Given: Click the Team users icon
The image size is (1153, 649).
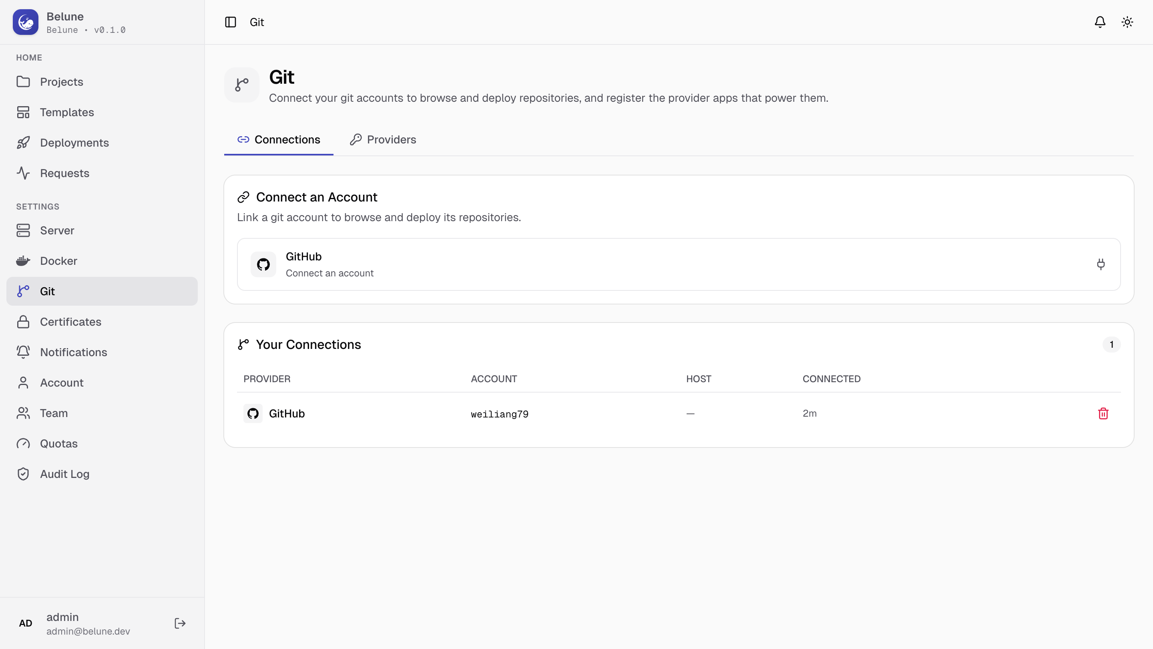Looking at the screenshot, I should tap(23, 413).
